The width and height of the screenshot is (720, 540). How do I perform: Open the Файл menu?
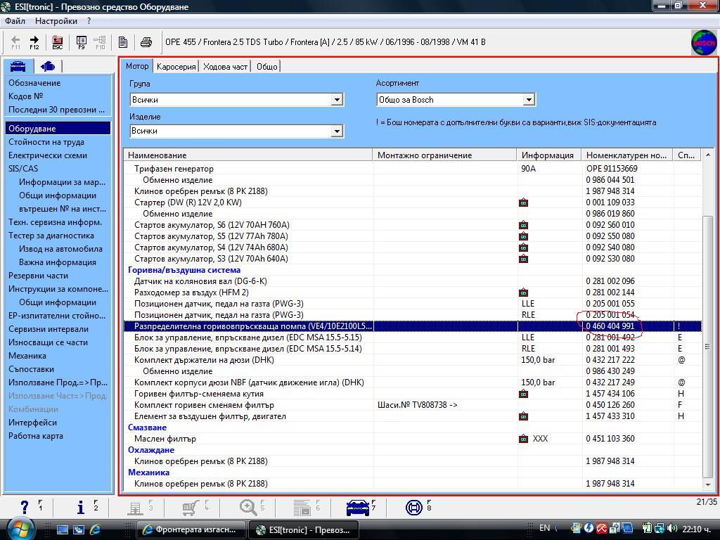pos(15,21)
